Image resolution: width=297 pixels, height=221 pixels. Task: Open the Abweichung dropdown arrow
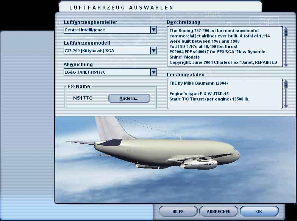coord(154,72)
